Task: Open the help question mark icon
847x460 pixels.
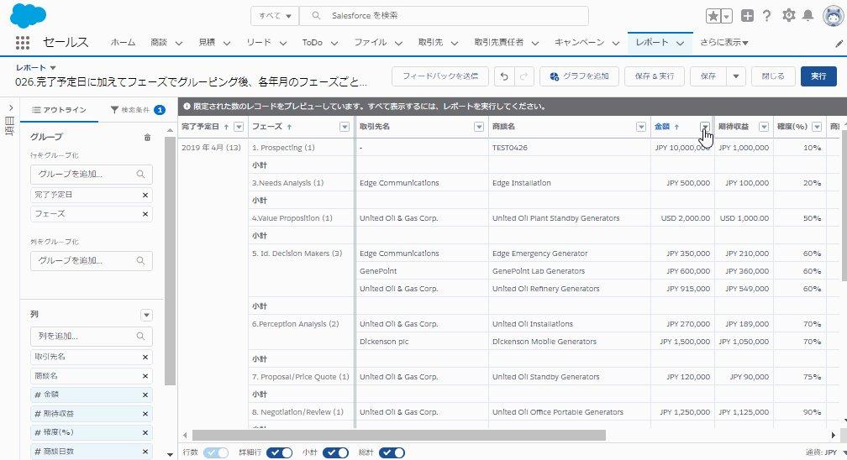Action: (x=767, y=16)
